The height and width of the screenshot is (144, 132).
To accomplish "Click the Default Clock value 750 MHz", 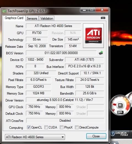I will (x=34, y=113).
